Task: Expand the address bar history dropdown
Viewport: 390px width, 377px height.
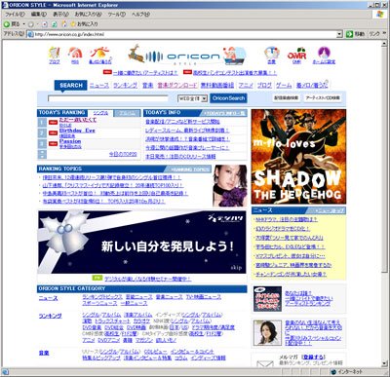Action: click(339, 34)
